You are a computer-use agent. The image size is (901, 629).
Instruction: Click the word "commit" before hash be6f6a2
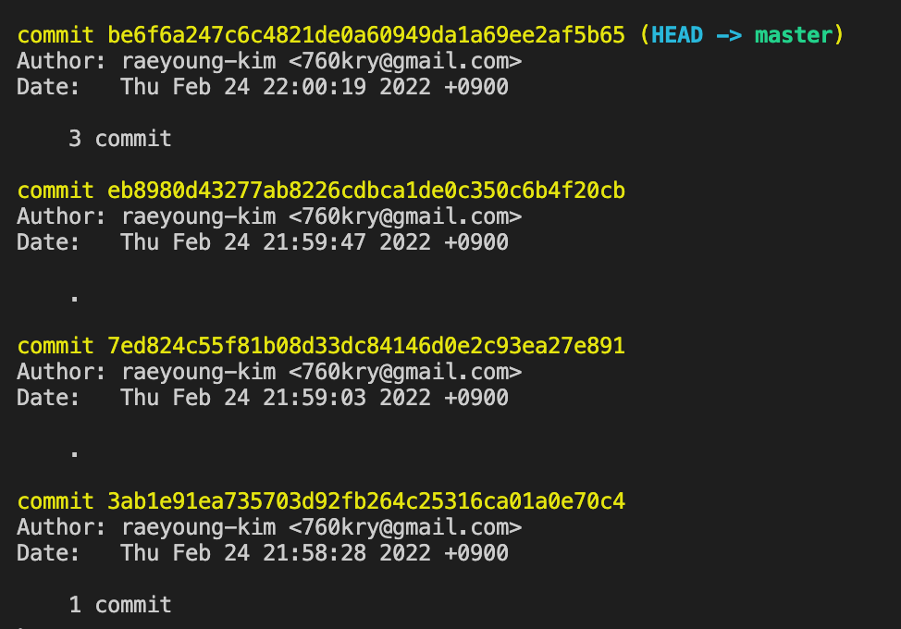56,35
